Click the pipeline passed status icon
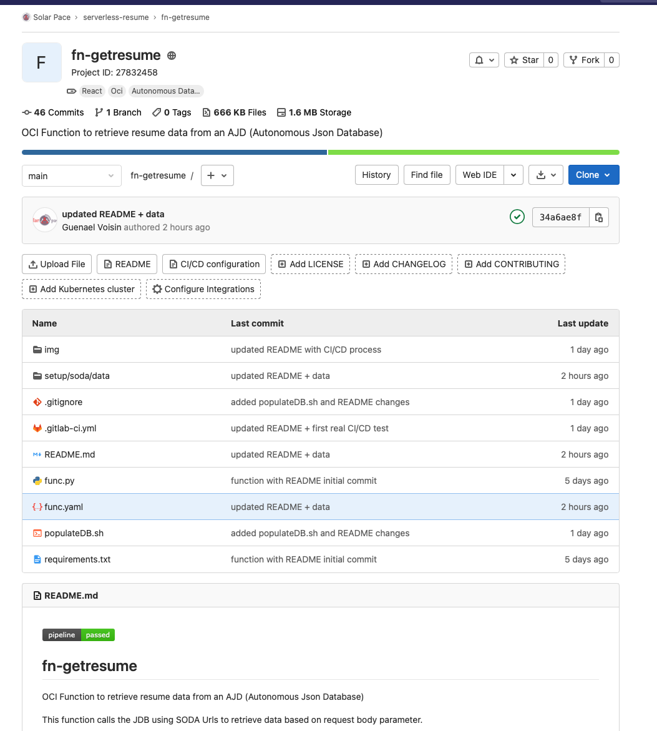 coord(517,217)
